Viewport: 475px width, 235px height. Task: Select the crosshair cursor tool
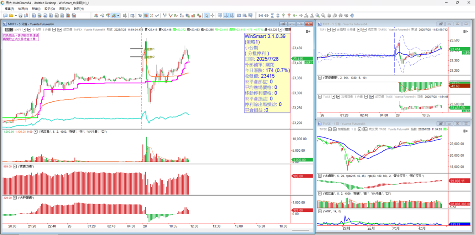(212, 15)
